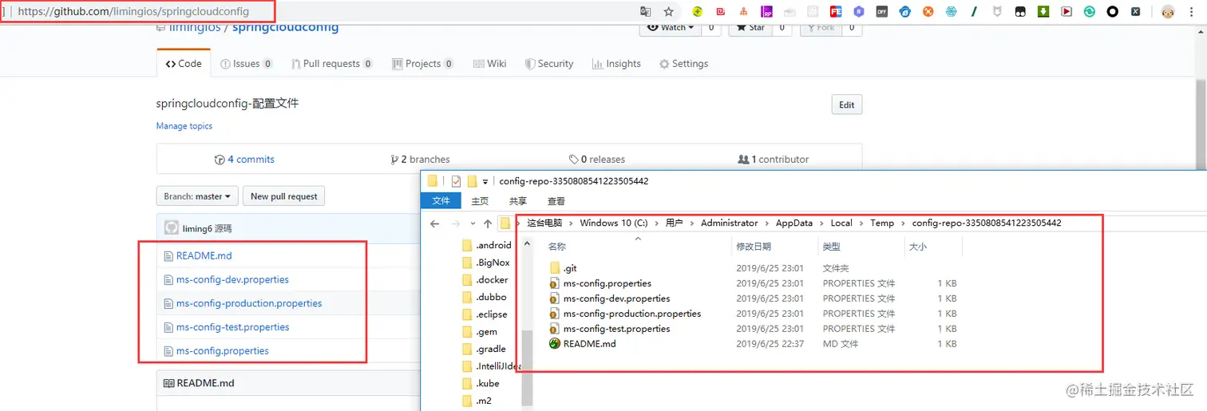Click the purple hexagon R extension icon
The width and height of the screenshot is (1207, 411).
[859, 12]
